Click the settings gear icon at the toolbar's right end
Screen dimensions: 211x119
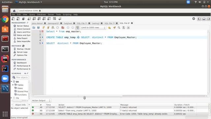pyautogui.click(x=194, y=19)
